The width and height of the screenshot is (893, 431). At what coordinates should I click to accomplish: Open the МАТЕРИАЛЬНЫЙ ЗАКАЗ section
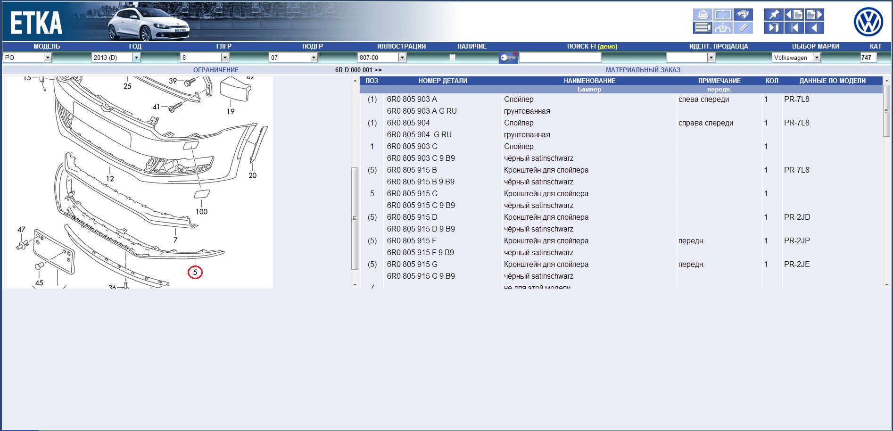point(643,70)
